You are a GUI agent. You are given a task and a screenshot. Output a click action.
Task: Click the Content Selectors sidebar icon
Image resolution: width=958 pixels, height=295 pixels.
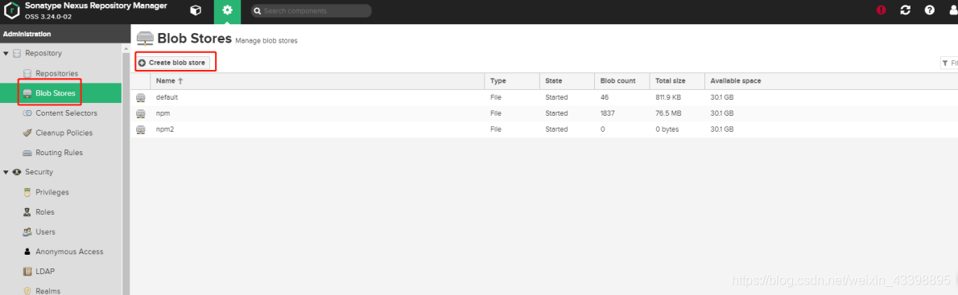(27, 113)
